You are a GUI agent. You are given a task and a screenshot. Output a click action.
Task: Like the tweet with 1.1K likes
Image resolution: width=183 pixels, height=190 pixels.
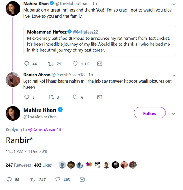tap(75, 64)
